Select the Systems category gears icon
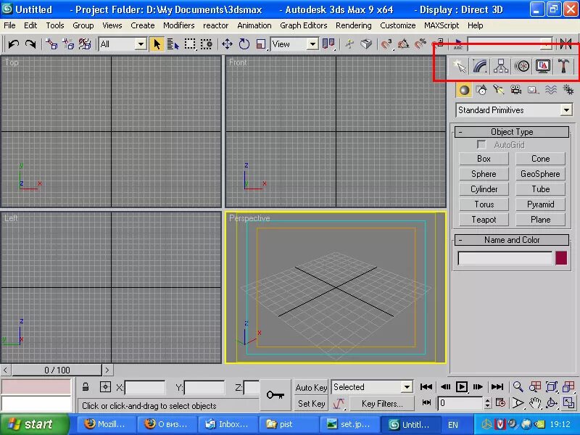The height and width of the screenshot is (435, 580). click(568, 90)
